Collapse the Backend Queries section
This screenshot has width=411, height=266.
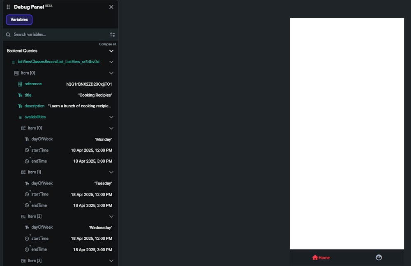point(111,51)
